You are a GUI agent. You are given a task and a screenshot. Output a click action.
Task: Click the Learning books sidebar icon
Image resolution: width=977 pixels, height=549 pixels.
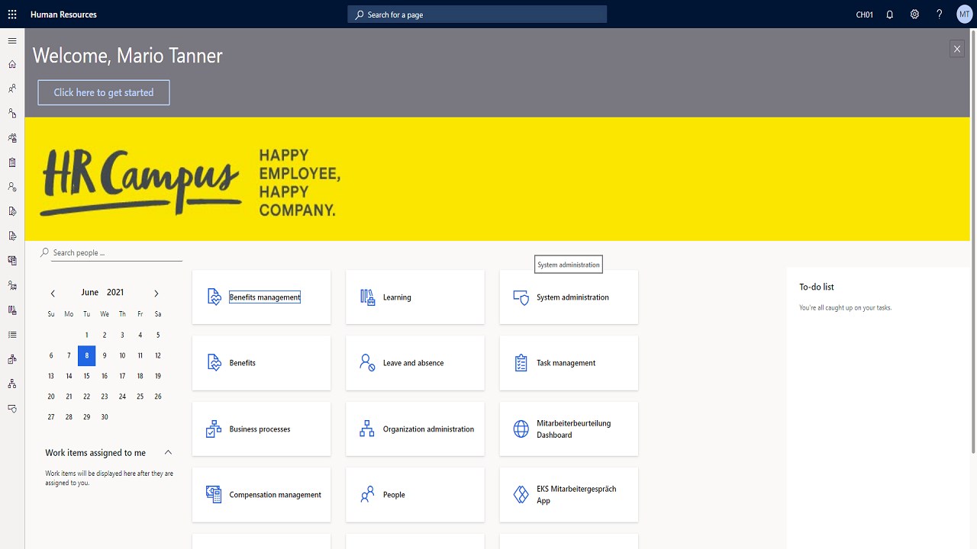pyautogui.click(x=12, y=310)
